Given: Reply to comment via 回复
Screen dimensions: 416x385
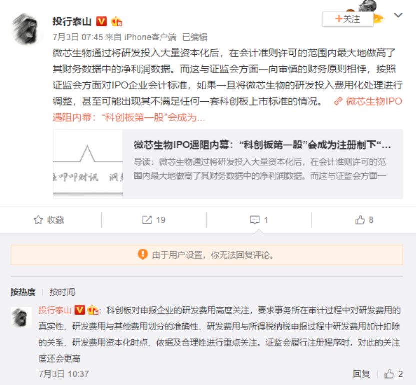Looking at the screenshot, I should (361, 374).
